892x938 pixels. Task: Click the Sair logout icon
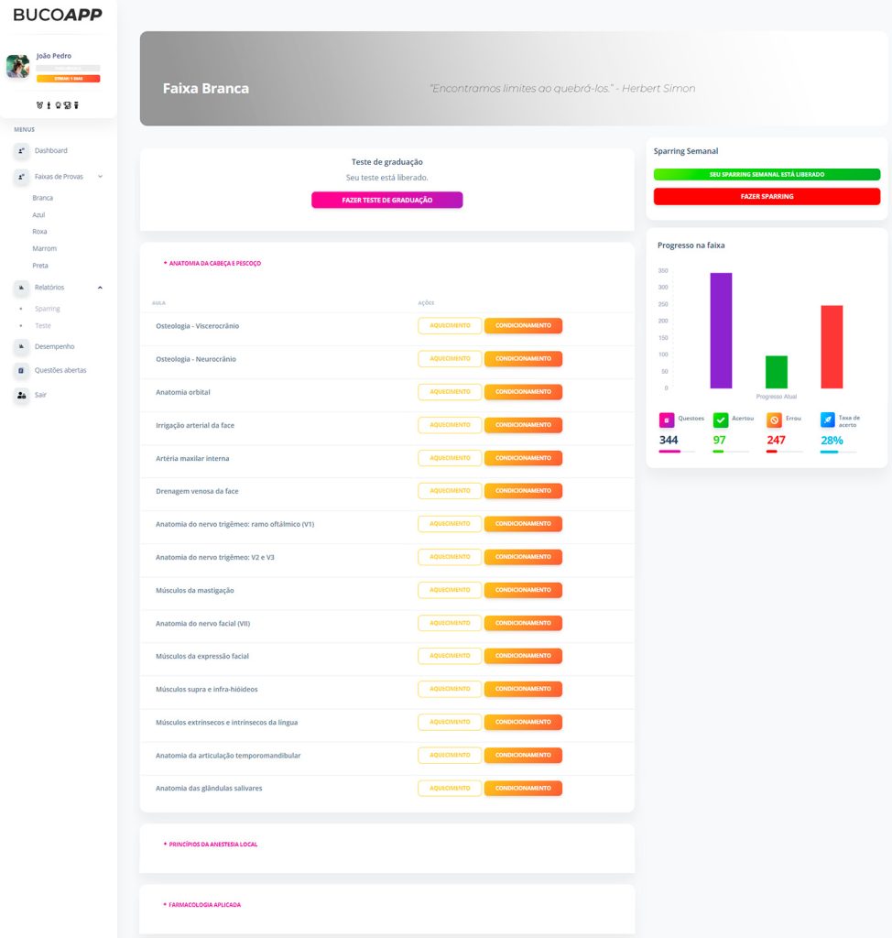coord(21,395)
